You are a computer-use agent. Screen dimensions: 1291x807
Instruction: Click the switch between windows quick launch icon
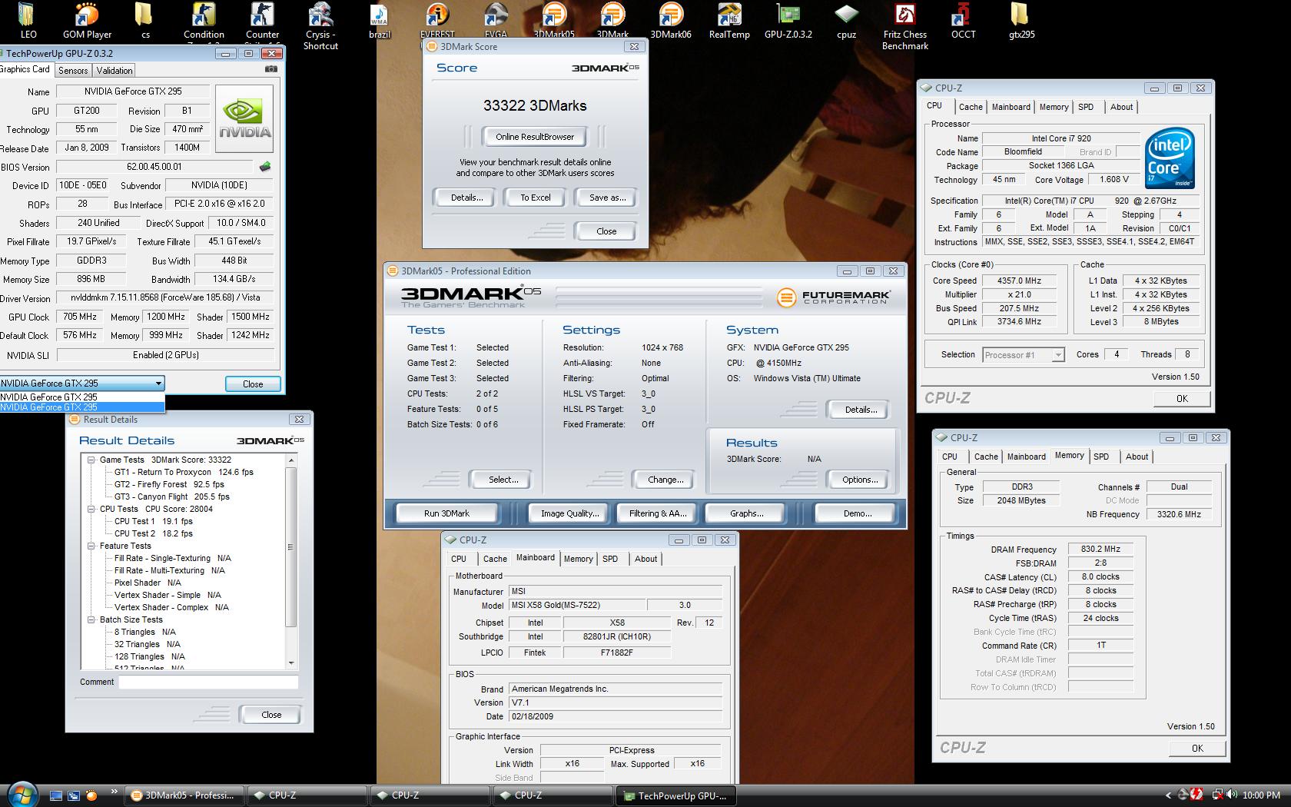pyautogui.click(x=74, y=795)
